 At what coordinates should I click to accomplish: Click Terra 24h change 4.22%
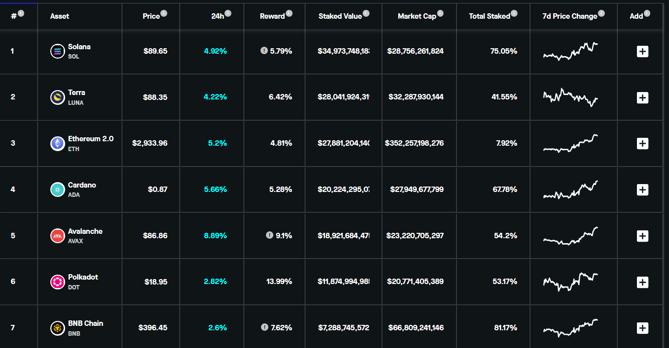(x=216, y=97)
